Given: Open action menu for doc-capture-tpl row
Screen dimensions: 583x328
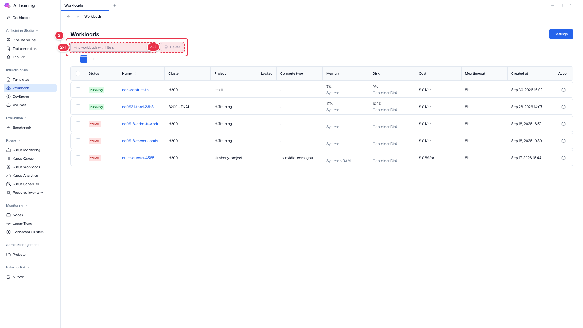Looking at the screenshot, I should pyautogui.click(x=563, y=90).
